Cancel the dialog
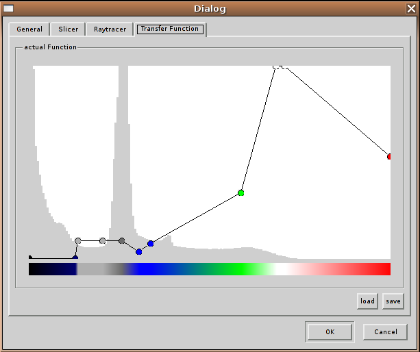 385,332
